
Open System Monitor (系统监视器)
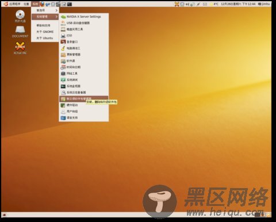coord(84,86)
